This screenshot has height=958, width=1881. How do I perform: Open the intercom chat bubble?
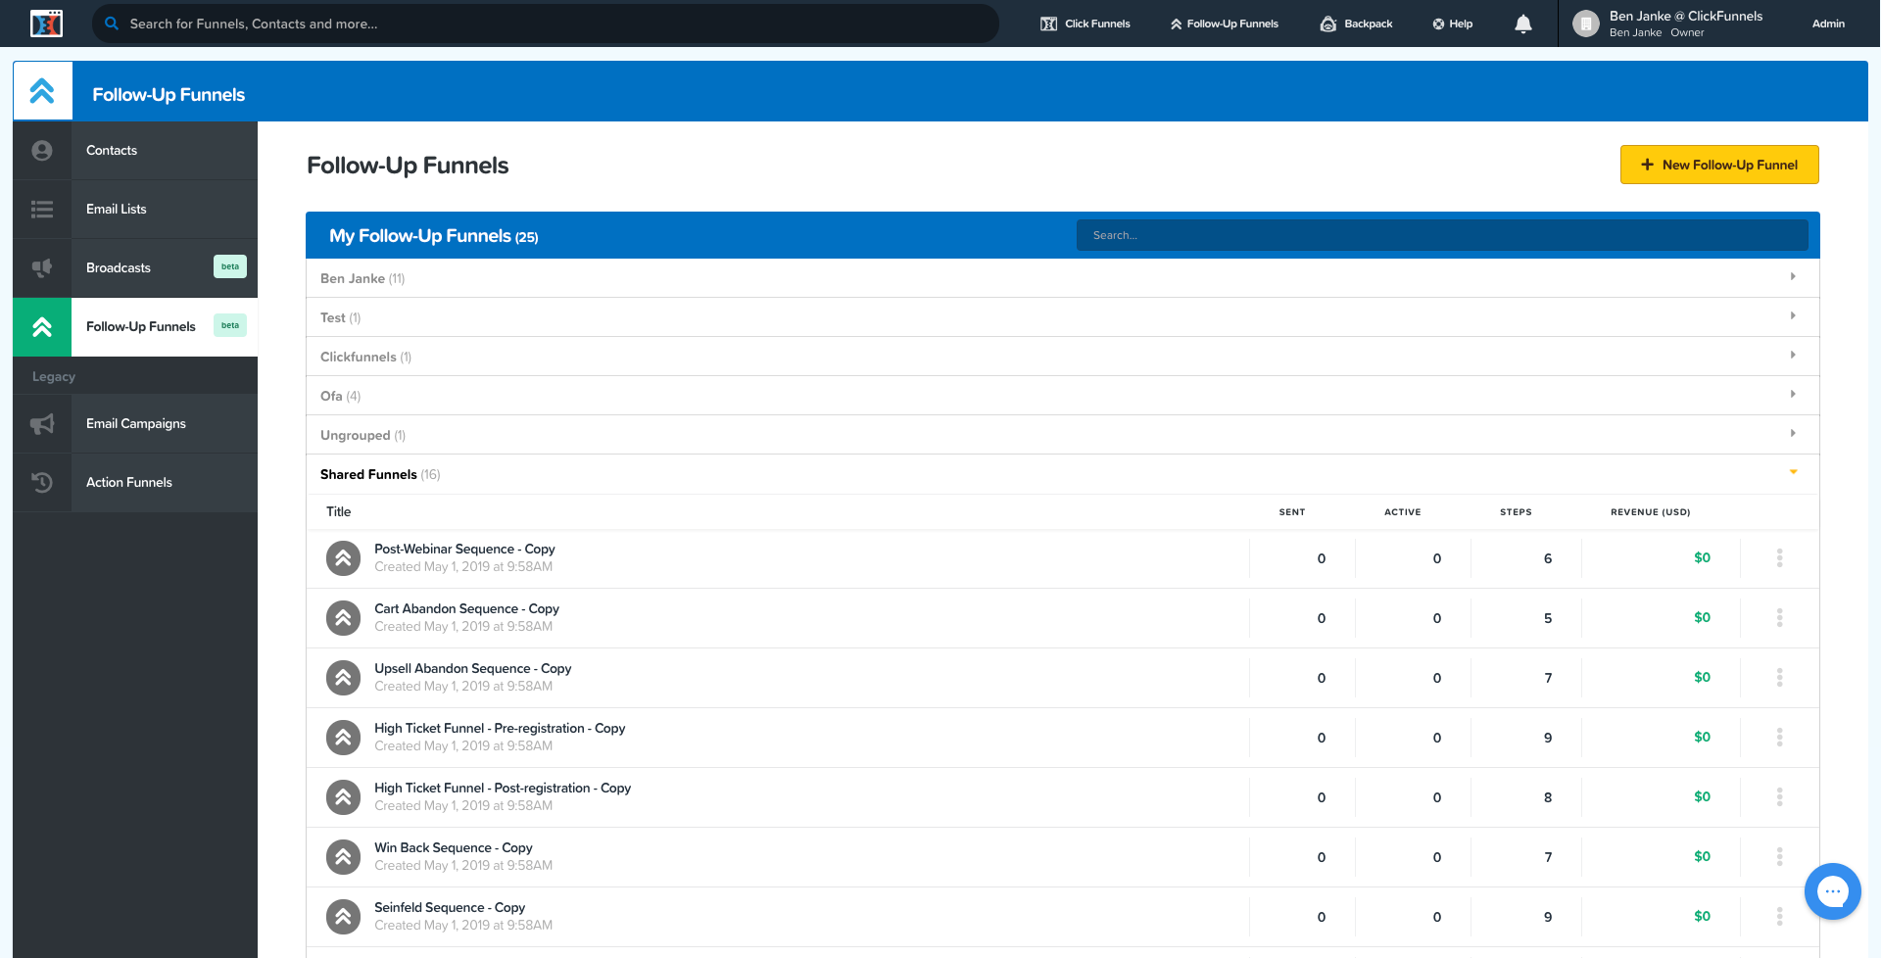tap(1832, 890)
